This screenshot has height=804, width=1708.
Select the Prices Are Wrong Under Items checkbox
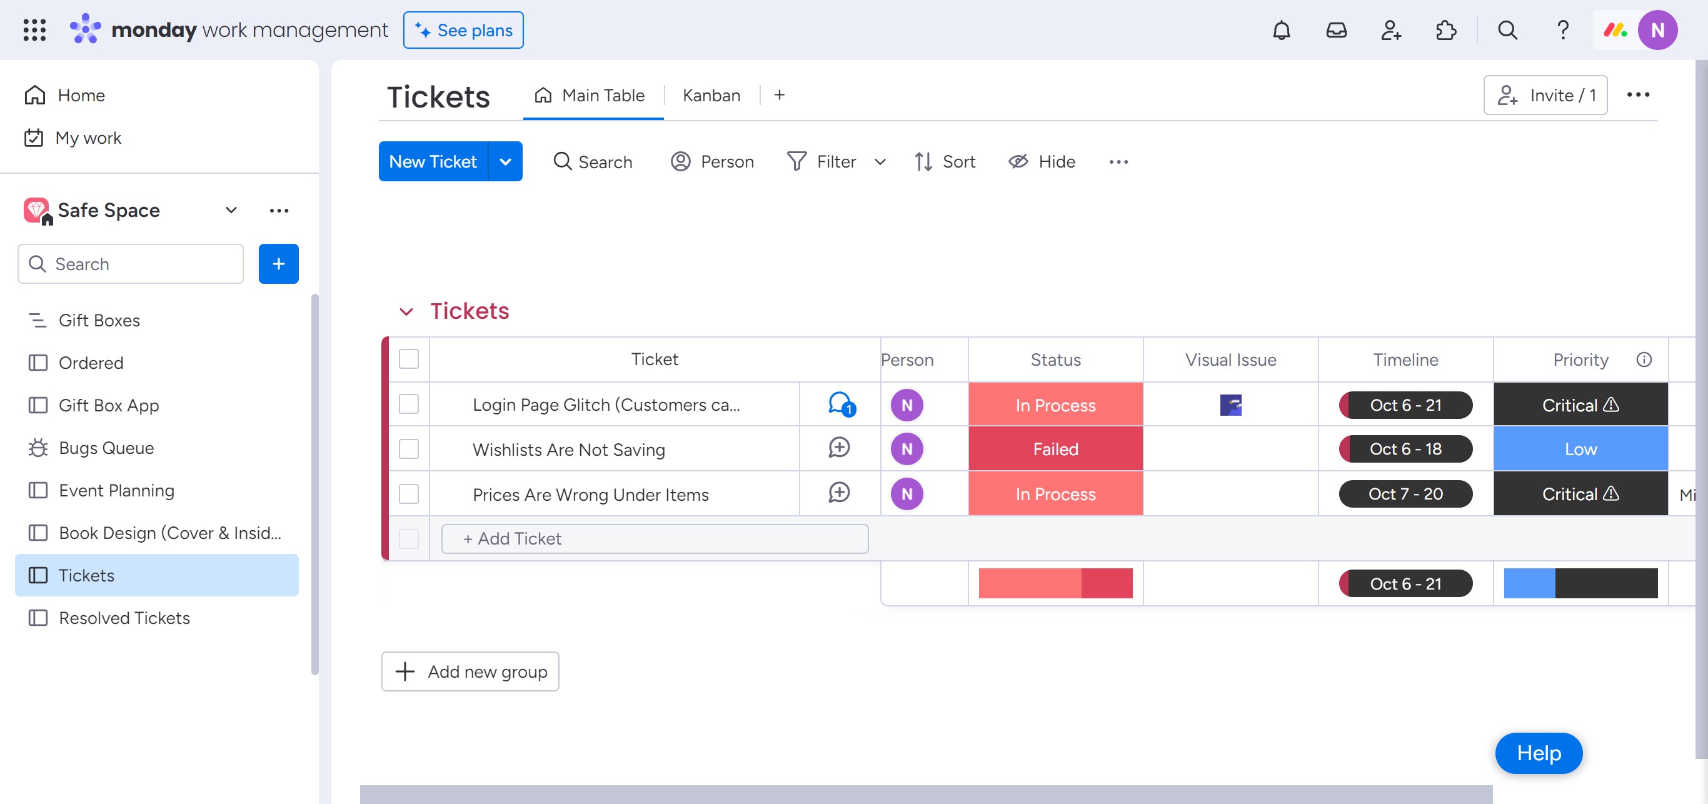[x=408, y=493]
